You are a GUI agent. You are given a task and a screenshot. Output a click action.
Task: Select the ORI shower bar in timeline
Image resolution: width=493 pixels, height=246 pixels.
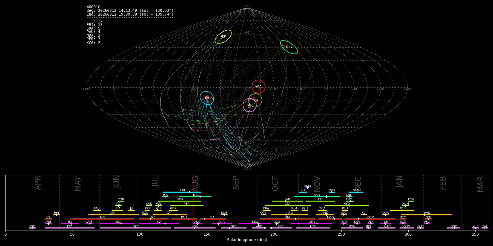click(x=290, y=215)
